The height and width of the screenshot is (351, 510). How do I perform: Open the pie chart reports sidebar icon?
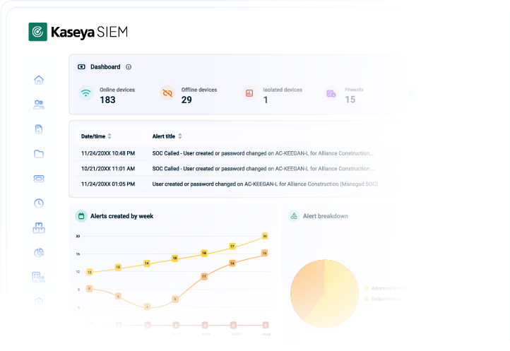click(x=39, y=252)
